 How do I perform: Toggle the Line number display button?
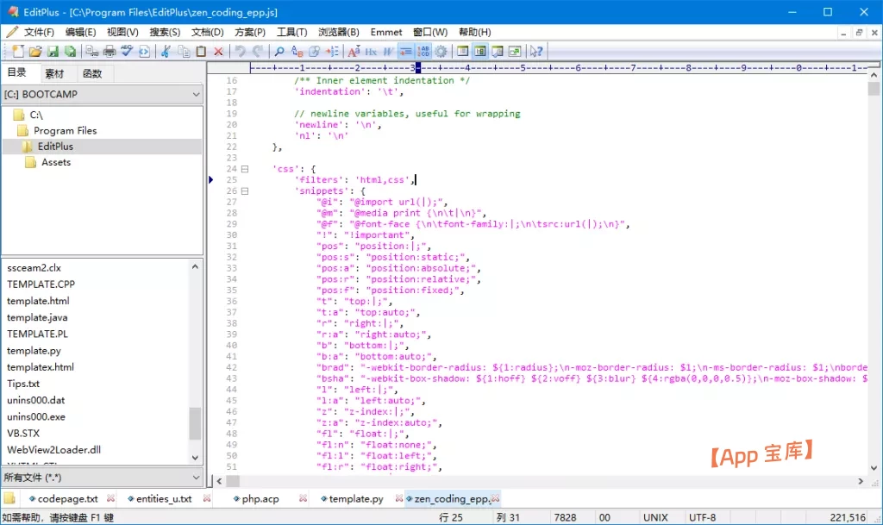[x=423, y=52]
